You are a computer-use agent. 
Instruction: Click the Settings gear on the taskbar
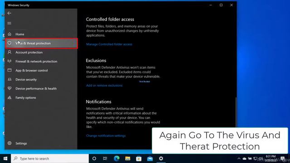click(x=161, y=158)
